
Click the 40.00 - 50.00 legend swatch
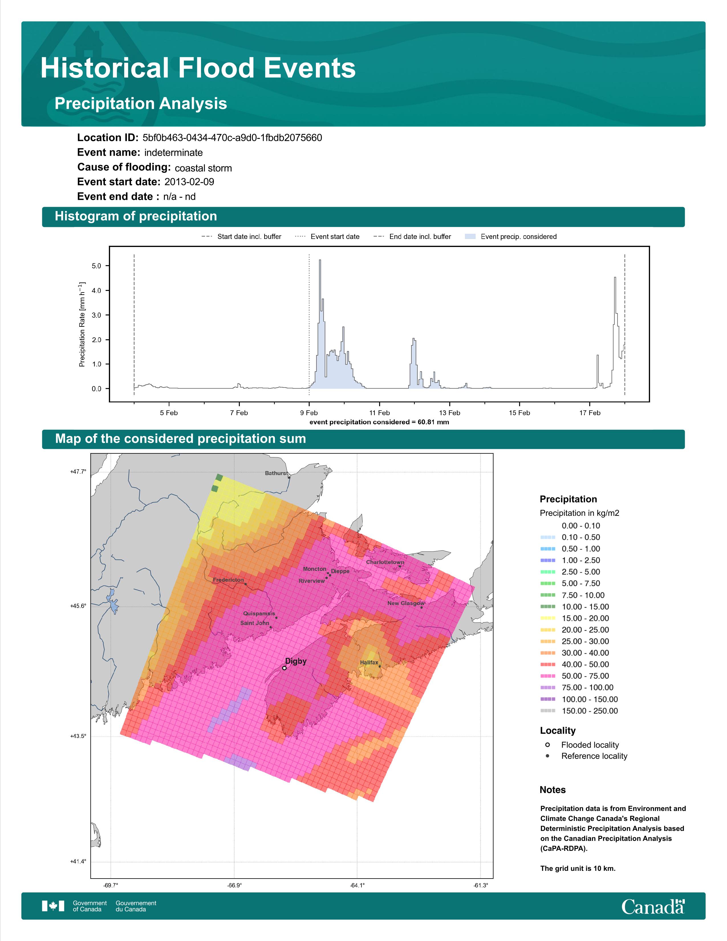pos(547,664)
